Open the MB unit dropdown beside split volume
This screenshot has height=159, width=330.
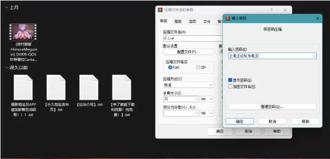[207, 113]
